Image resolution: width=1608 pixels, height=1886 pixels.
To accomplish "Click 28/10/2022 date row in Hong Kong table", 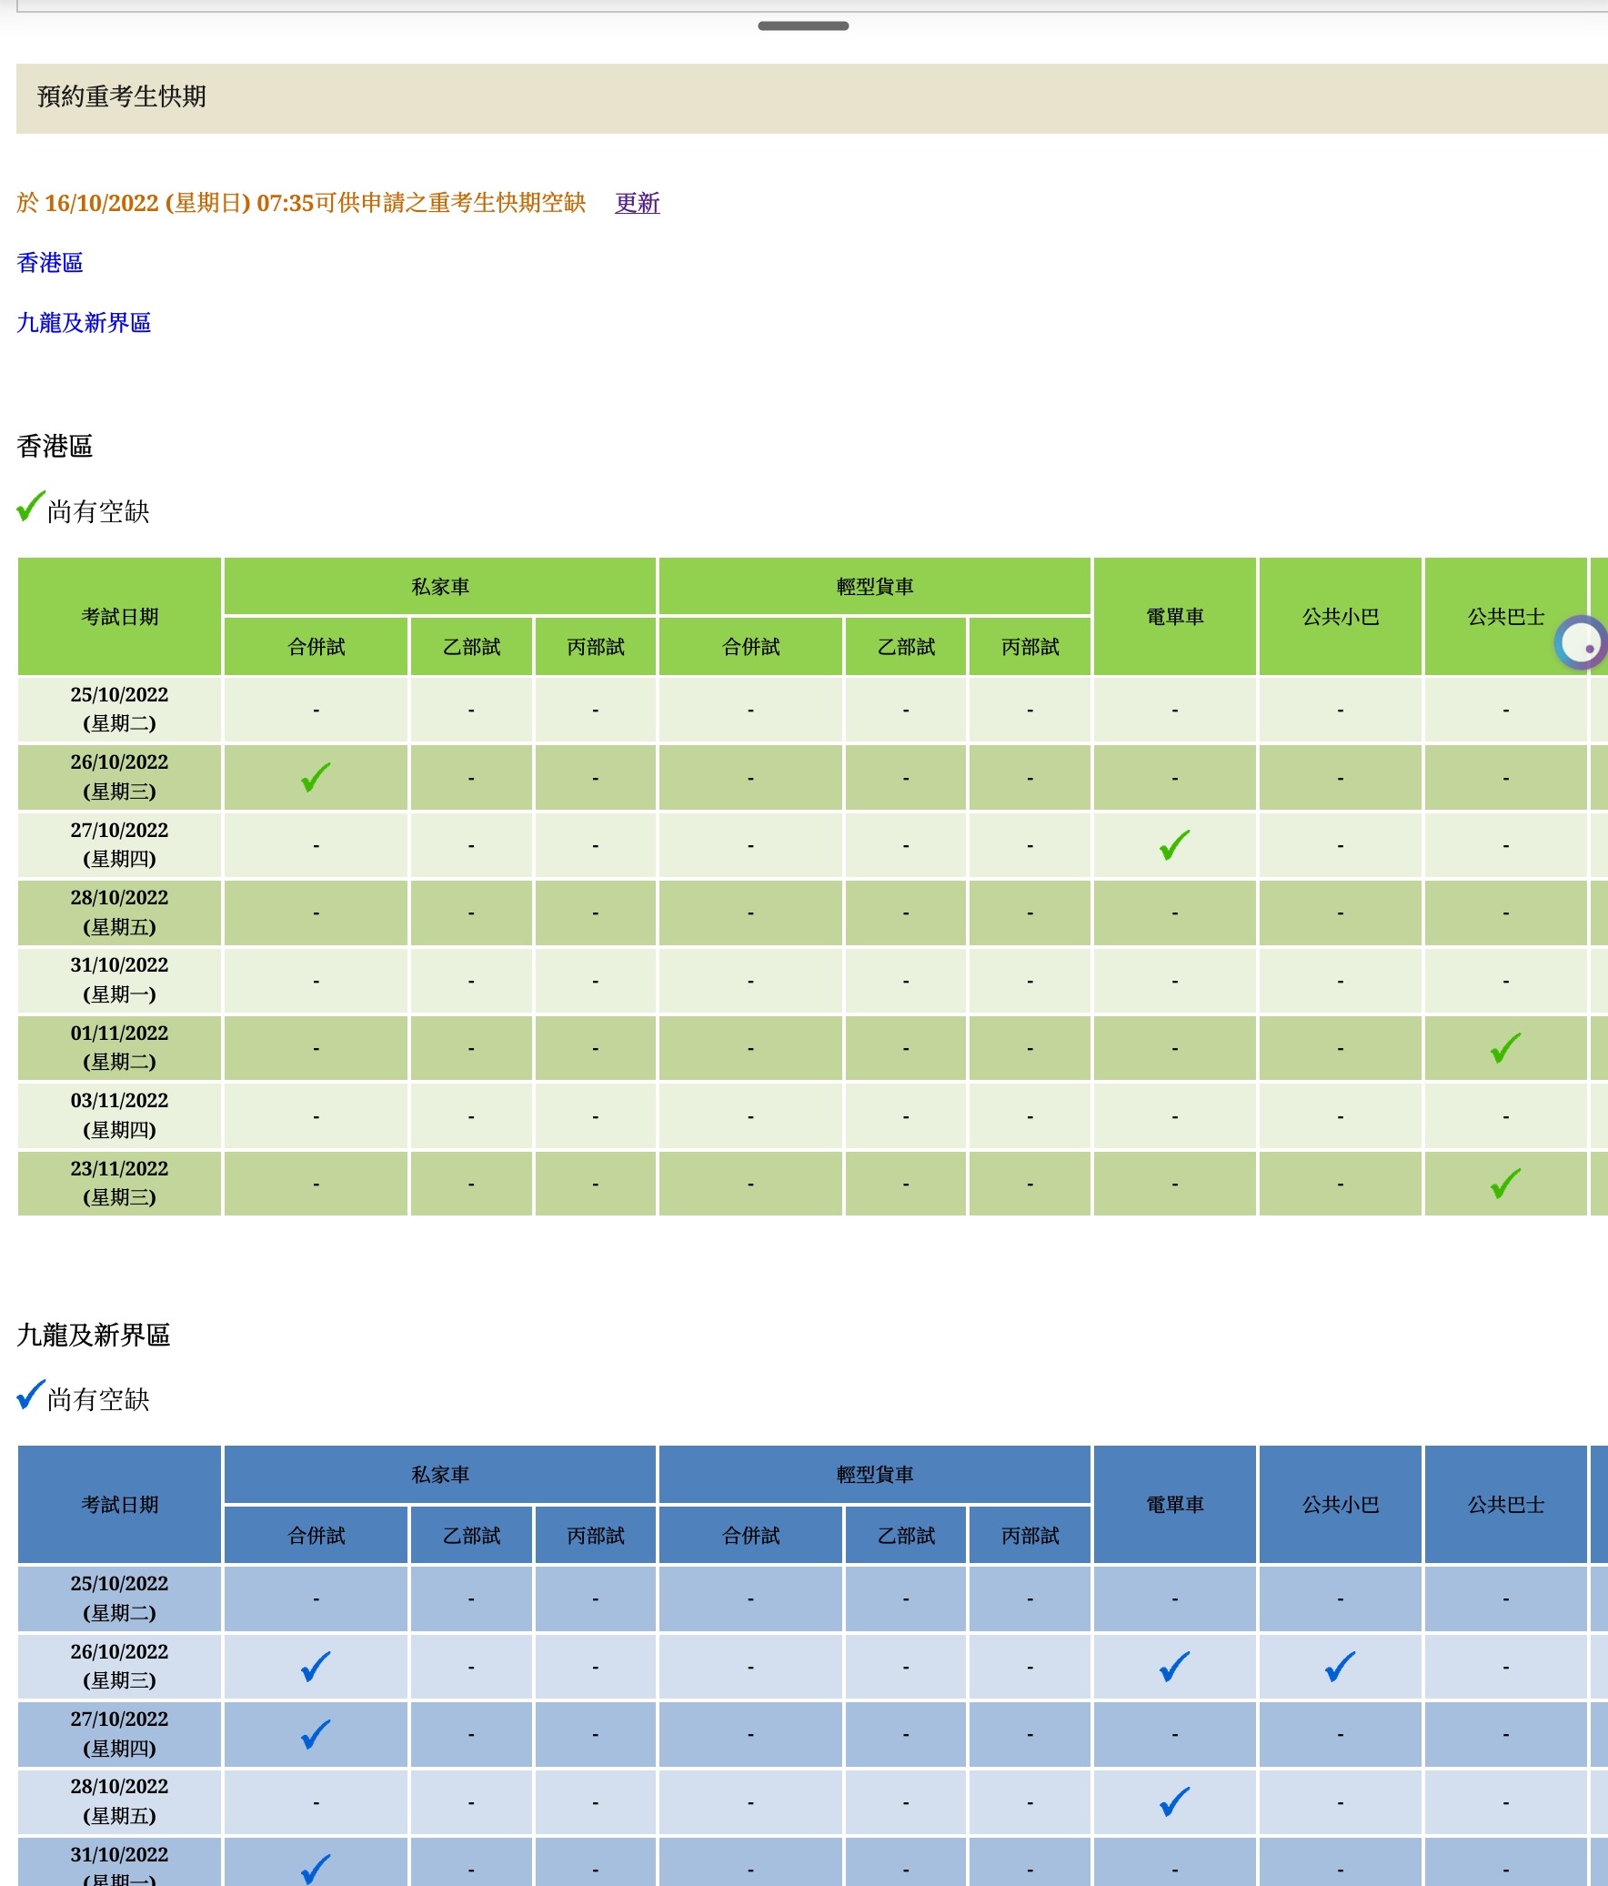I will (119, 912).
